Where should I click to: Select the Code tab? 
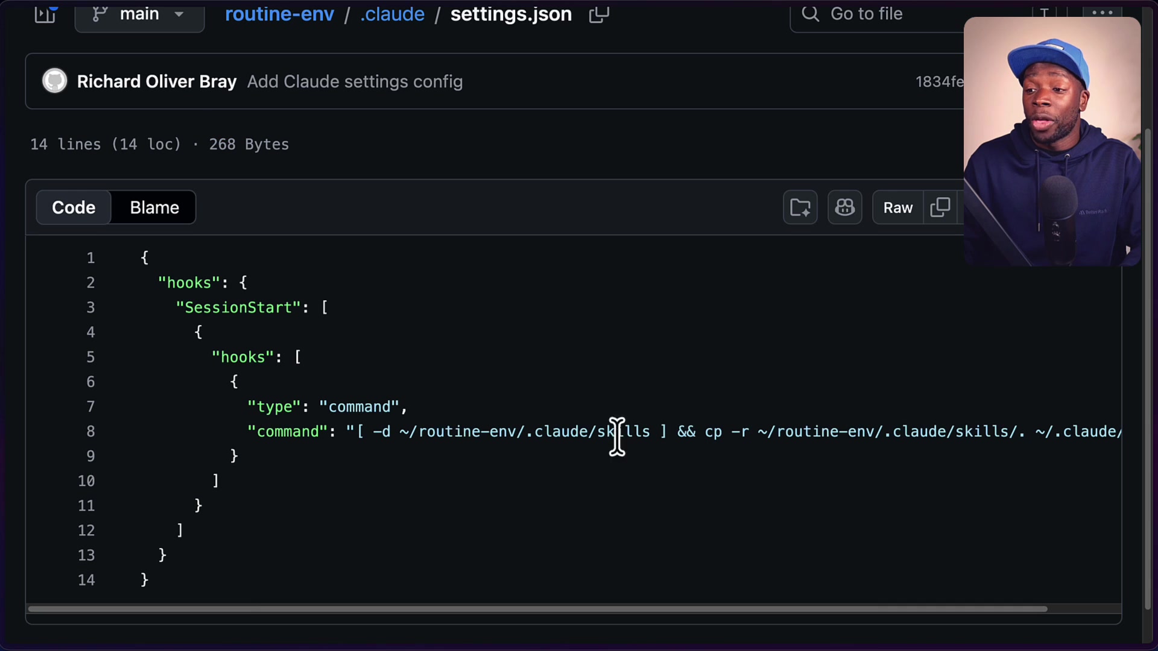point(73,207)
